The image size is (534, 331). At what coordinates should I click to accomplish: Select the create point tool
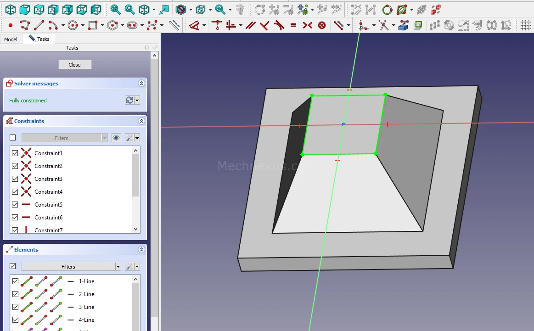10,25
